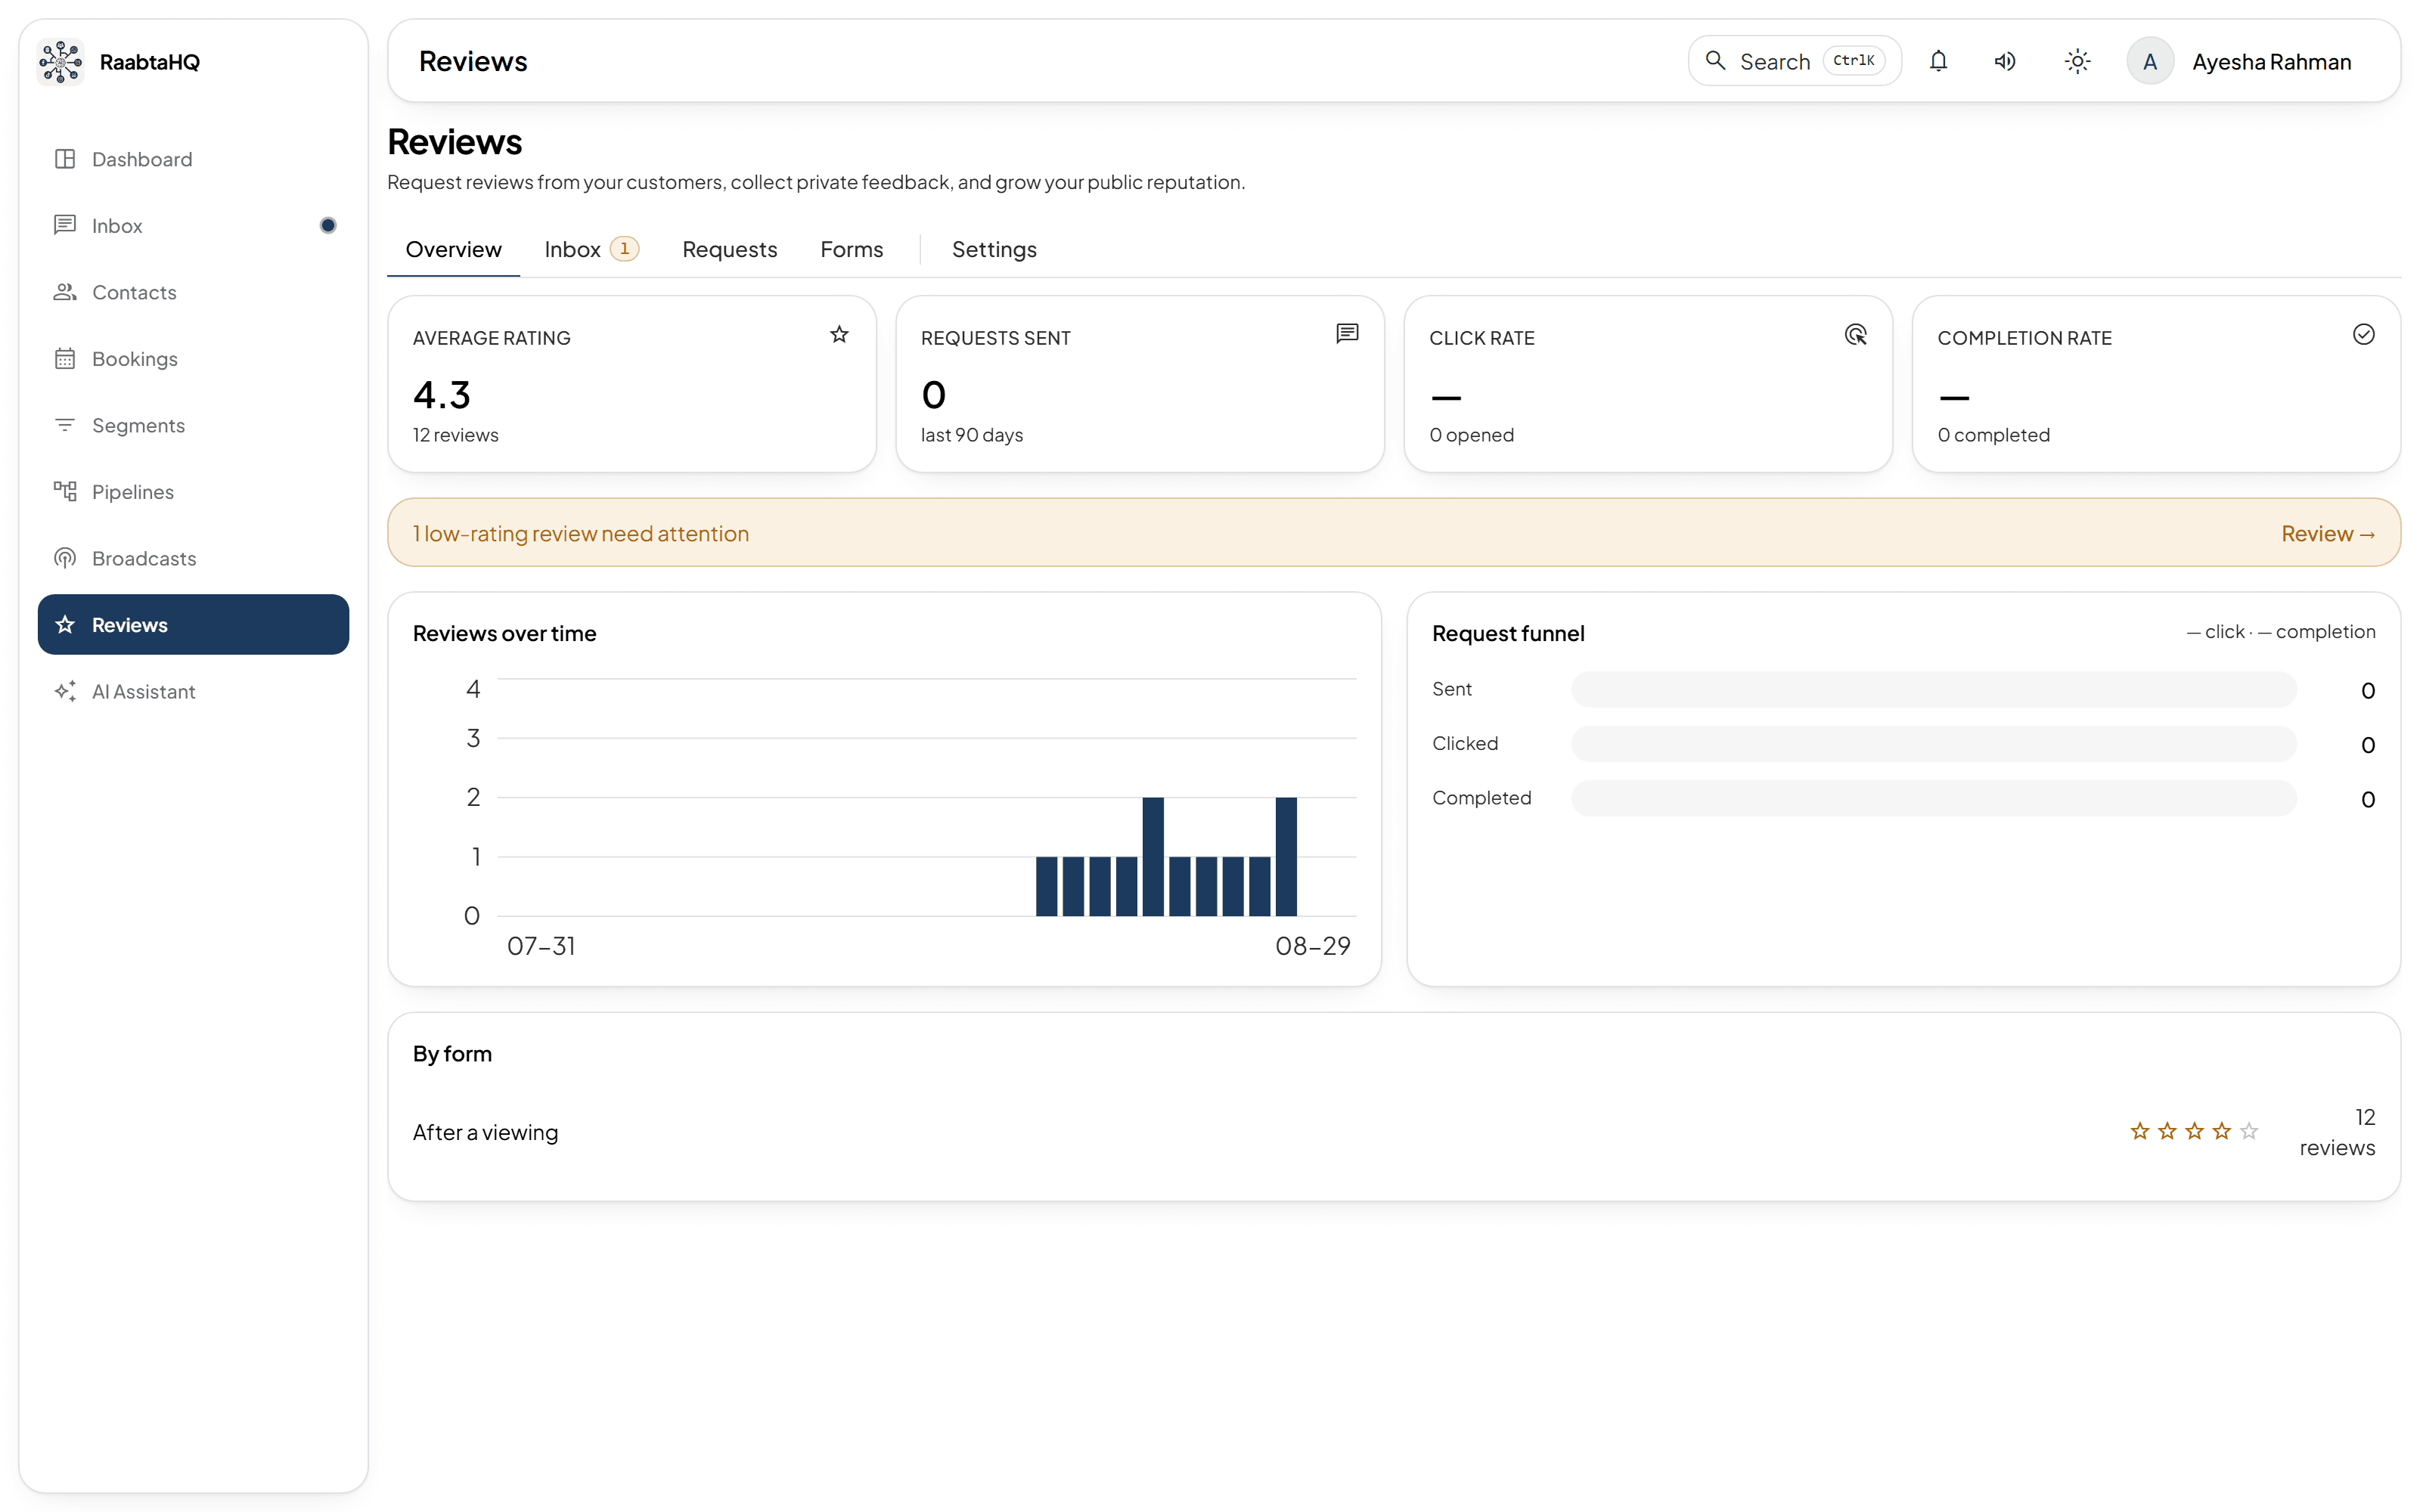The height and width of the screenshot is (1512, 2420).
Task: Click the Sent funnel progress bar
Action: (x=1933, y=690)
